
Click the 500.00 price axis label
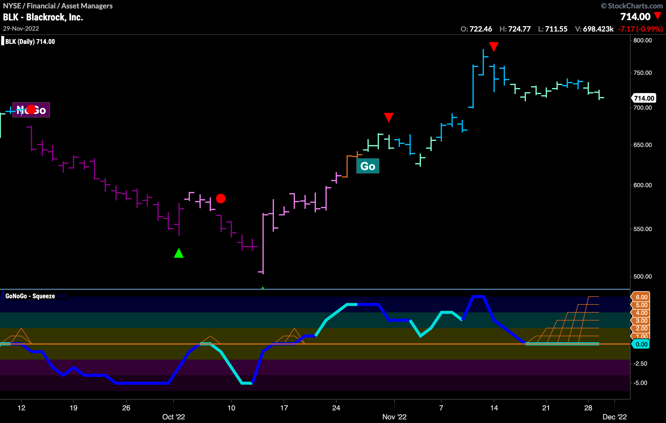[x=643, y=276]
